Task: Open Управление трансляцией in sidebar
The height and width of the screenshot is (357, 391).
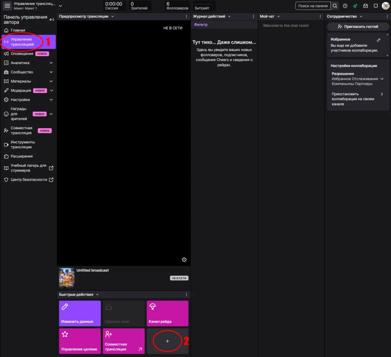Action: [28, 42]
